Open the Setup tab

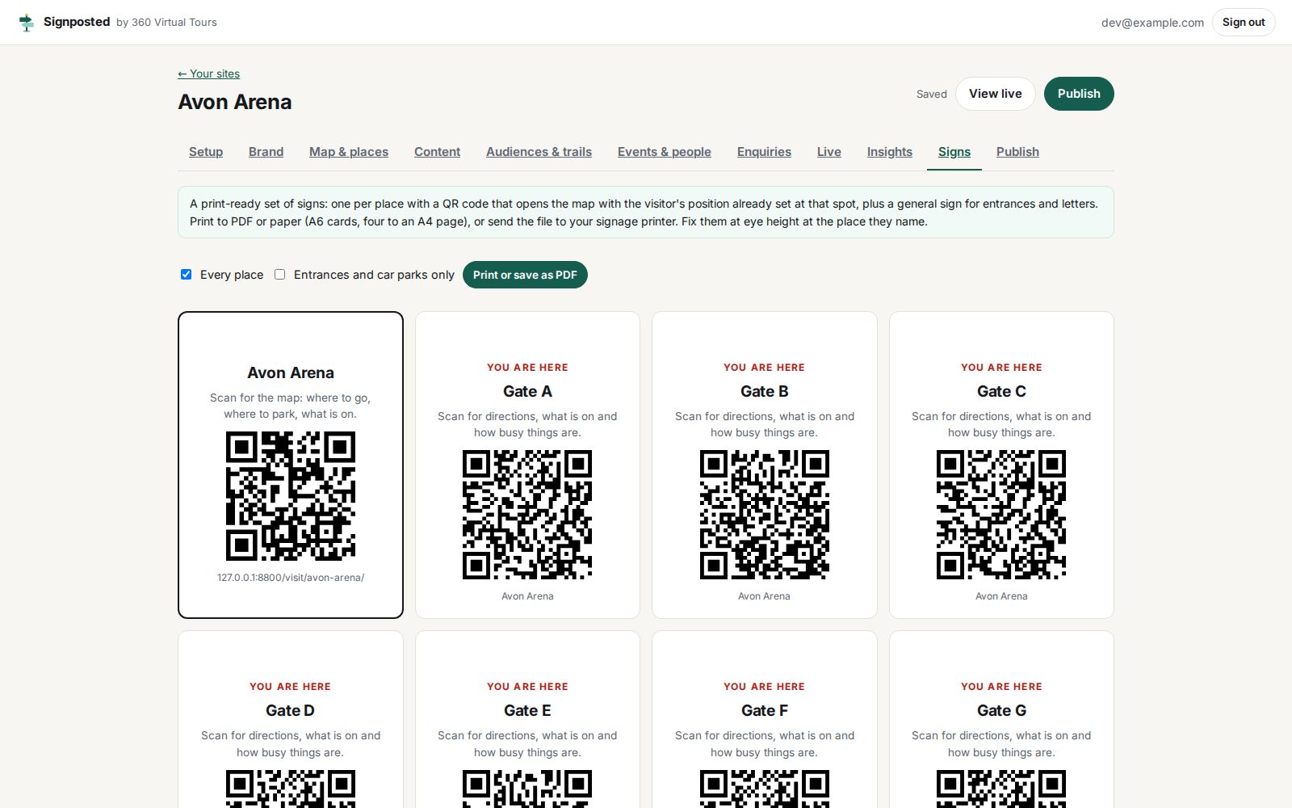206,152
